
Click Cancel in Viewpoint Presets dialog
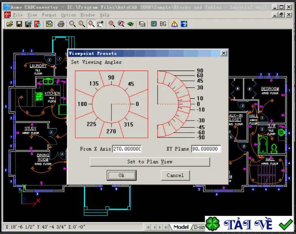tap(175, 175)
